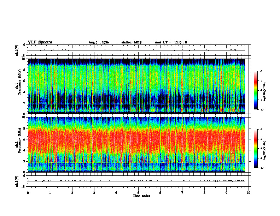Click the "start UT = 12:0 :0" text

coord(171,42)
